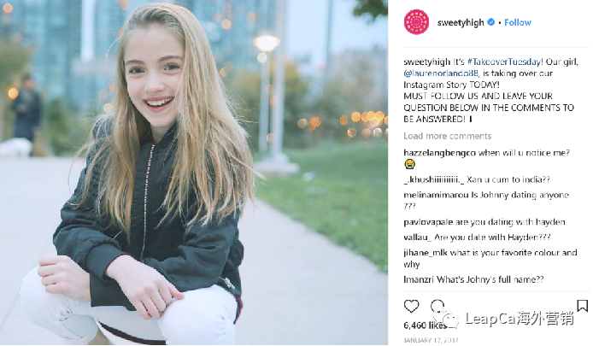
Task: Click the January 17, 2017 timestamp
Action: [x=432, y=340]
